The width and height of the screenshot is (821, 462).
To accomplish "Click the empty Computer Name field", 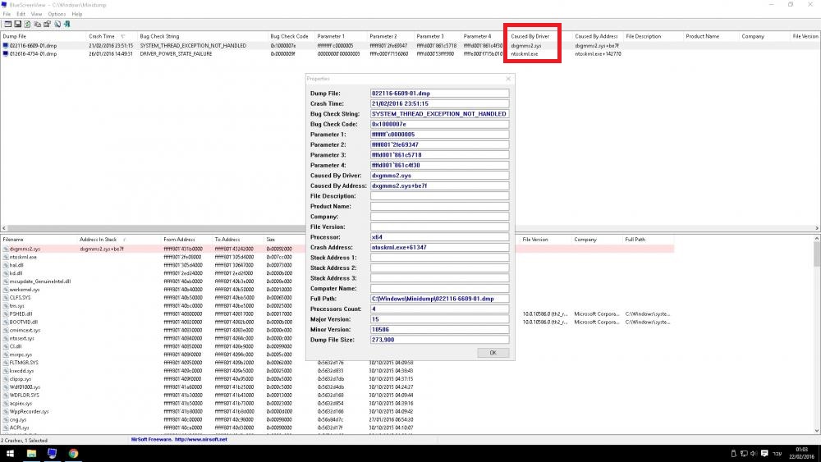I will (439, 288).
